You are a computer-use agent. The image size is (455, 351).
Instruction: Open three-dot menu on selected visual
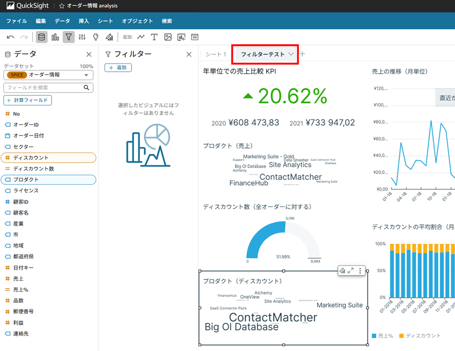pos(360,271)
